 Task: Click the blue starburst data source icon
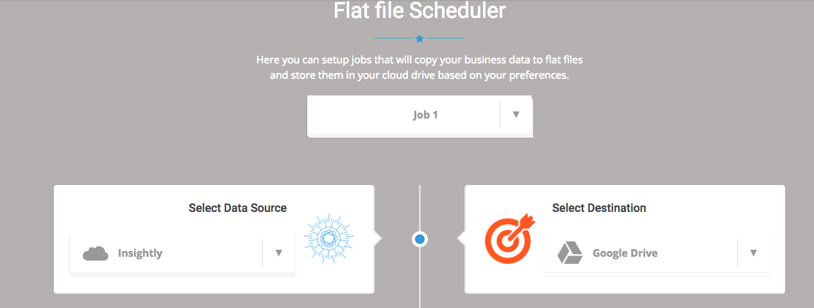click(328, 239)
